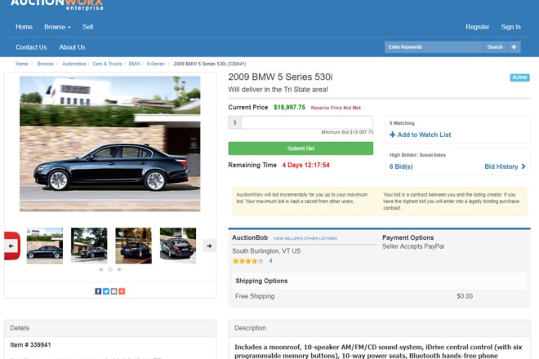Click the Active status badge
The image size is (539, 359).
[519, 78]
